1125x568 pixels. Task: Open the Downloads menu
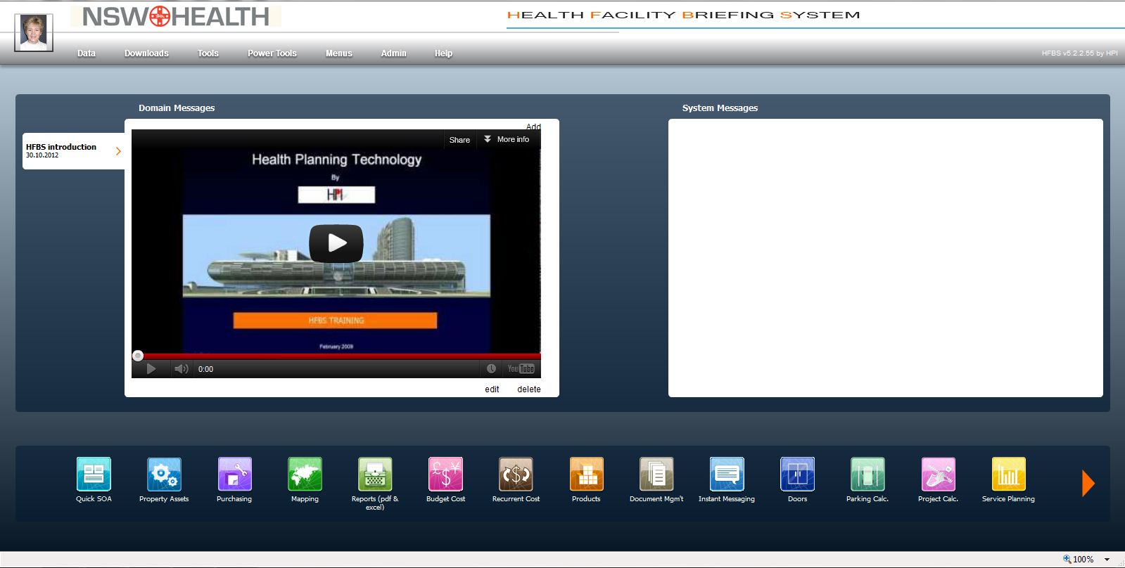(146, 53)
